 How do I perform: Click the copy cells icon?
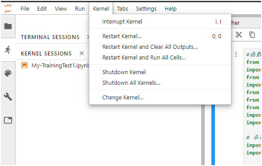252,35
